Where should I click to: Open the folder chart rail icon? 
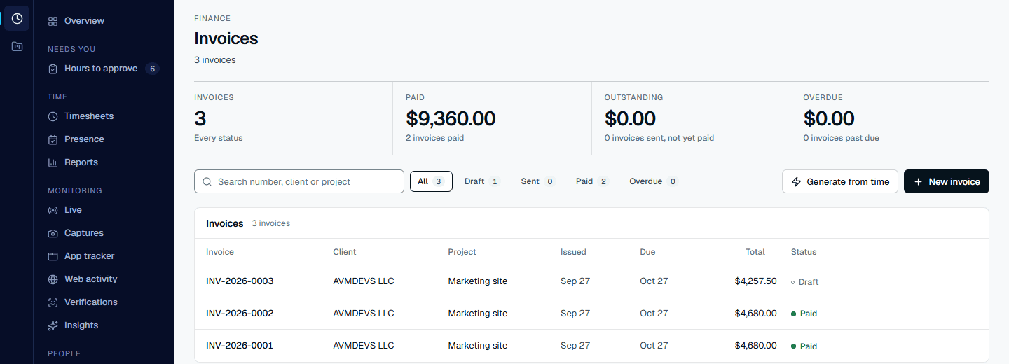(x=17, y=47)
